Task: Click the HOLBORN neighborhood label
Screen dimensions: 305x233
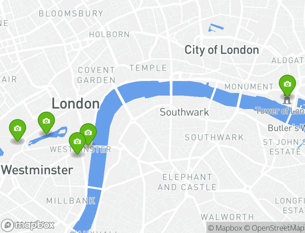Action: click(x=109, y=35)
